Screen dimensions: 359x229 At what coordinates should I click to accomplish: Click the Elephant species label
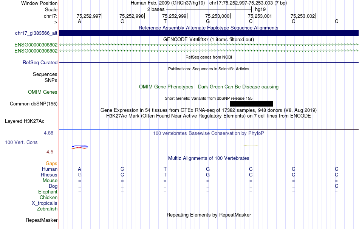click(x=48, y=192)
